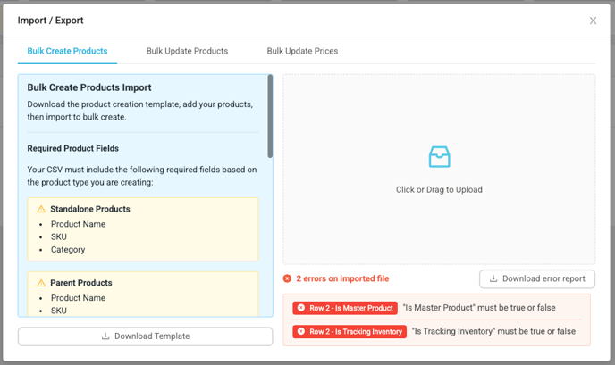Click red error icon beside errors count

coord(287,278)
